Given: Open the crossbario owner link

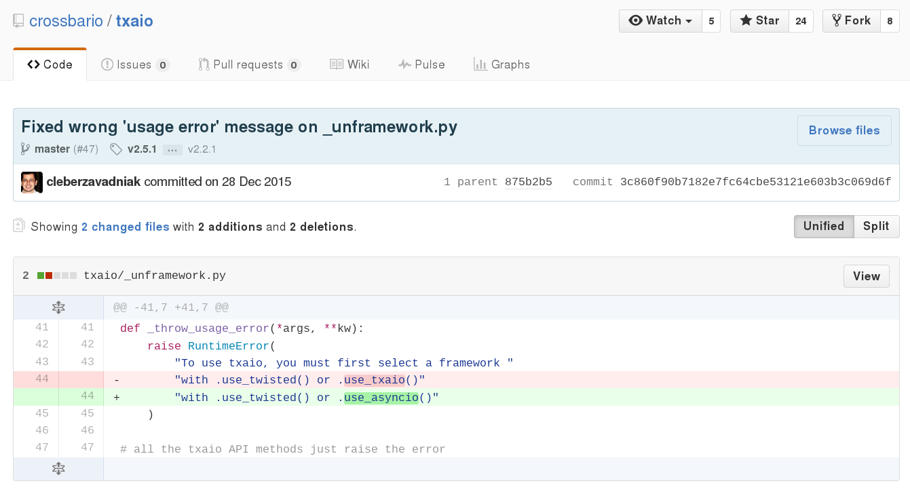Looking at the screenshot, I should click(x=65, y=21).
